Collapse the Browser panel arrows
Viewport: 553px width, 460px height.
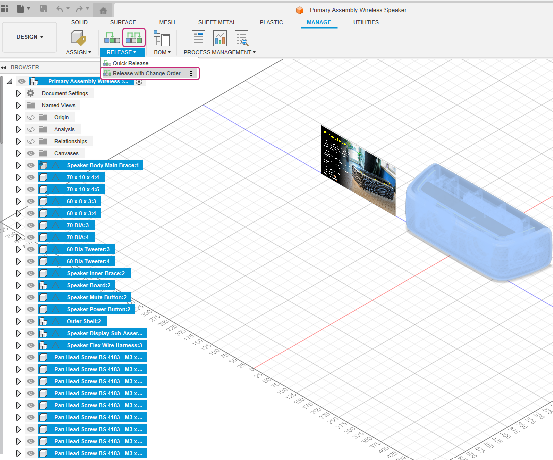[4, 68]
